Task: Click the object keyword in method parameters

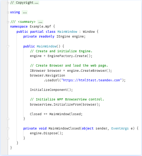Action: point(88,128)
